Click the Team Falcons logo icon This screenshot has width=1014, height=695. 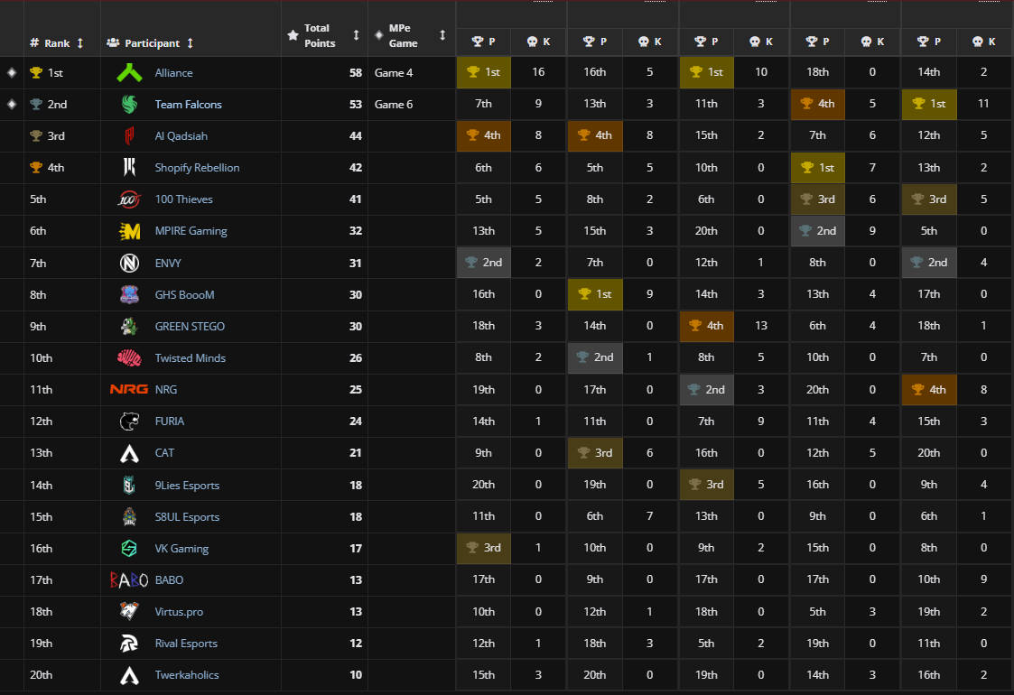129,104
